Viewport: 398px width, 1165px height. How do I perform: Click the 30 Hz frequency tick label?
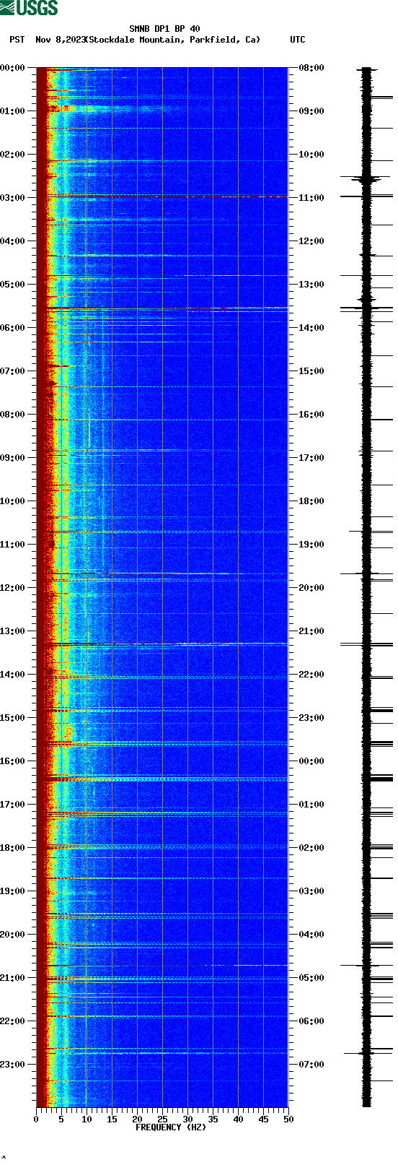187,1119
